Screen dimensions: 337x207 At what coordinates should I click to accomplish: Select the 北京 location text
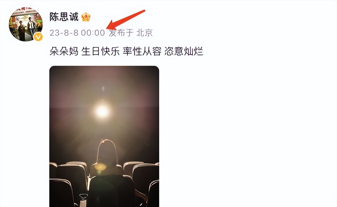coord(145,33)
